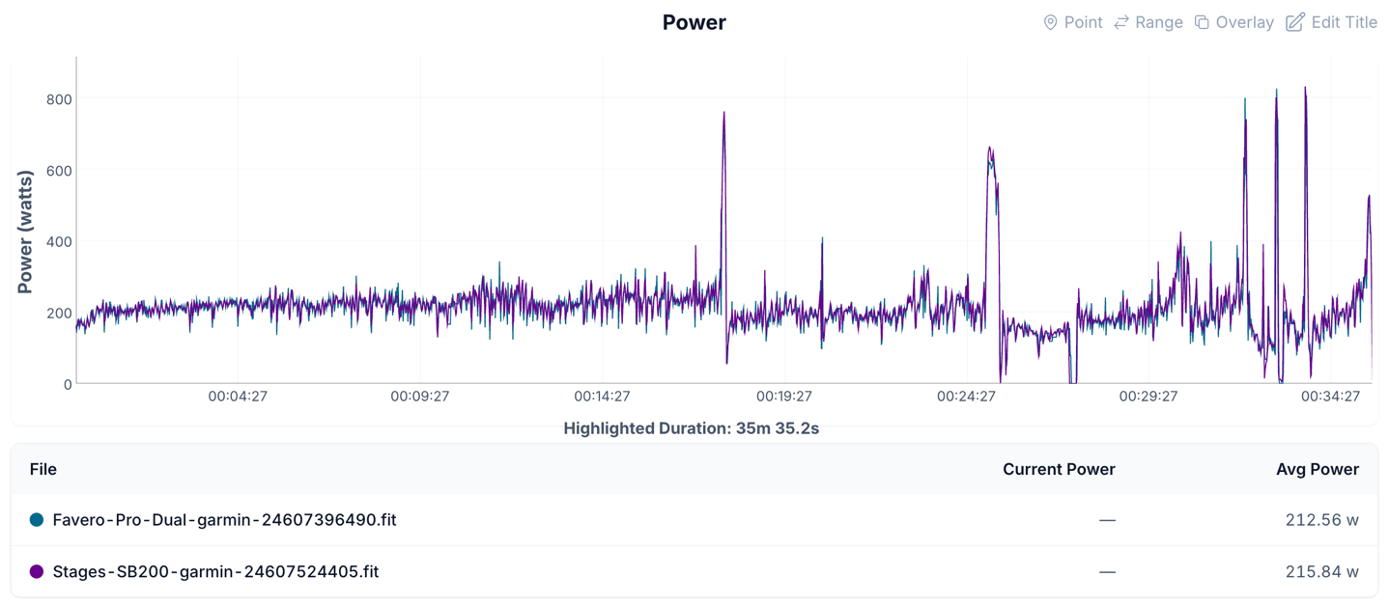
Task: Click the 00:24:27 time axis label
Action: tap(967, 397)
